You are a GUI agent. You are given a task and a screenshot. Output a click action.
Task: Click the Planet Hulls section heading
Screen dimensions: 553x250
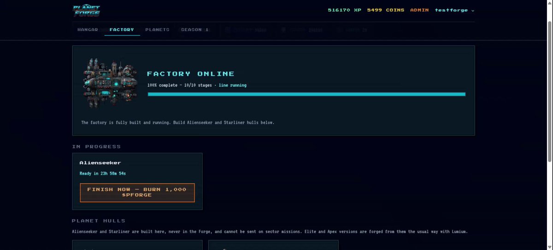click(x=99, y=221)
